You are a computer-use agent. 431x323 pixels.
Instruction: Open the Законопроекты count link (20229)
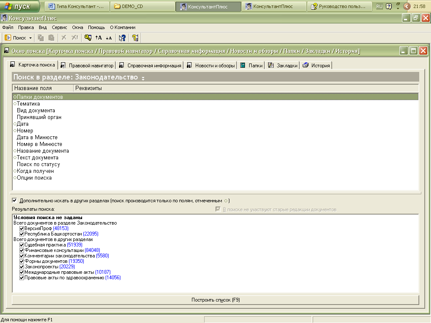(67, 267)
